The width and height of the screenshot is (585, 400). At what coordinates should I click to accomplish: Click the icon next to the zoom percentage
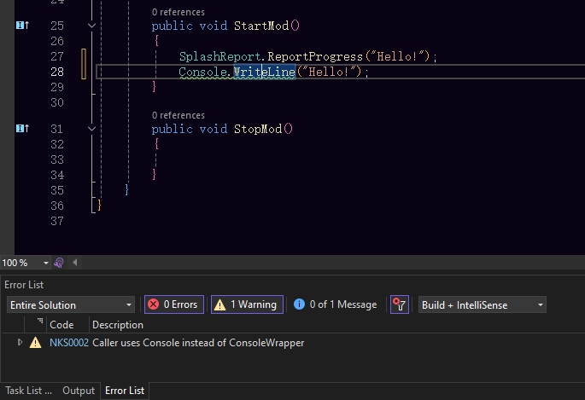(x=59, y=263)
